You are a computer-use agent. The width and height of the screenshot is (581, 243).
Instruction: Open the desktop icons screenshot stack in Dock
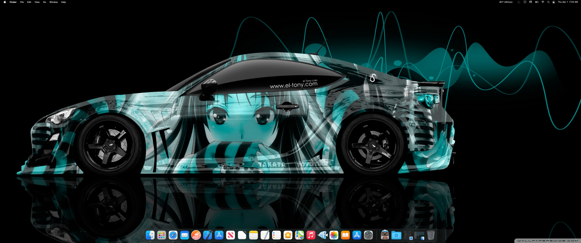coord(419,235)
